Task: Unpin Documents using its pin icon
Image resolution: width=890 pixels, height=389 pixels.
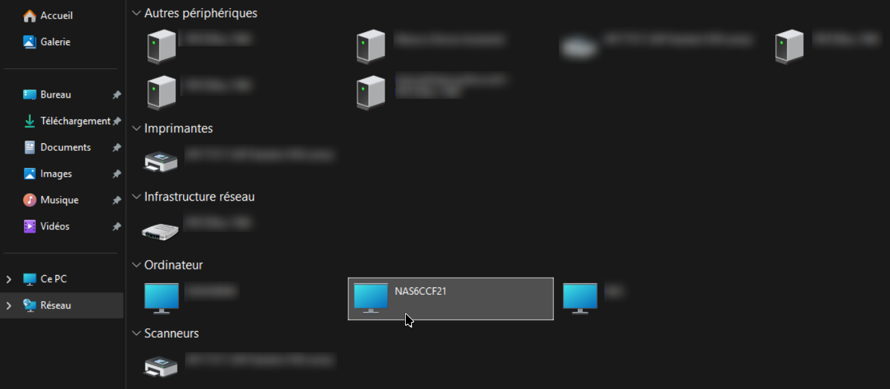Action: click(x=117, y=147)
